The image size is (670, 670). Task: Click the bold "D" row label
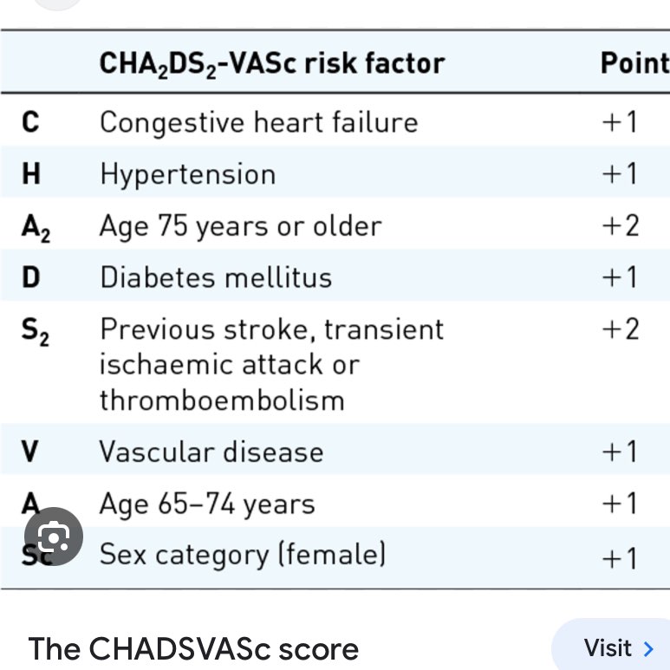[x=30, y=277]
